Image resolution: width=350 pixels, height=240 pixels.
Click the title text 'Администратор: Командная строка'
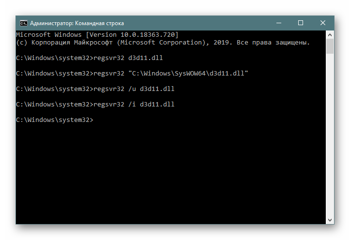(x=77, y=23)
